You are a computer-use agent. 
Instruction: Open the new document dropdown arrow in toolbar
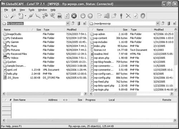point(25,16)
